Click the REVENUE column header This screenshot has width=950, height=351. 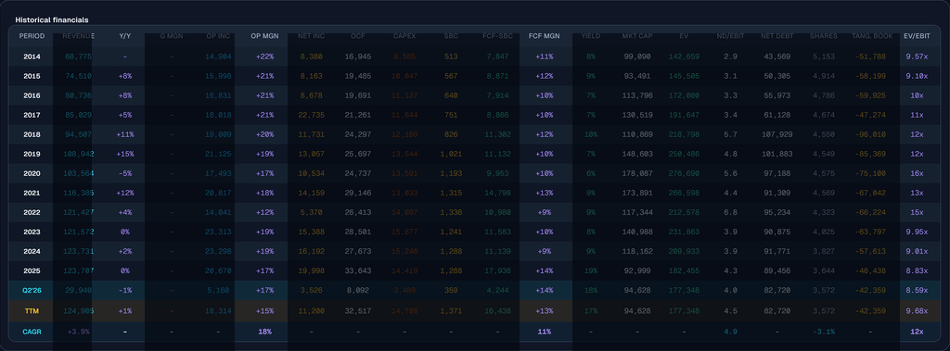pos(78,36)
